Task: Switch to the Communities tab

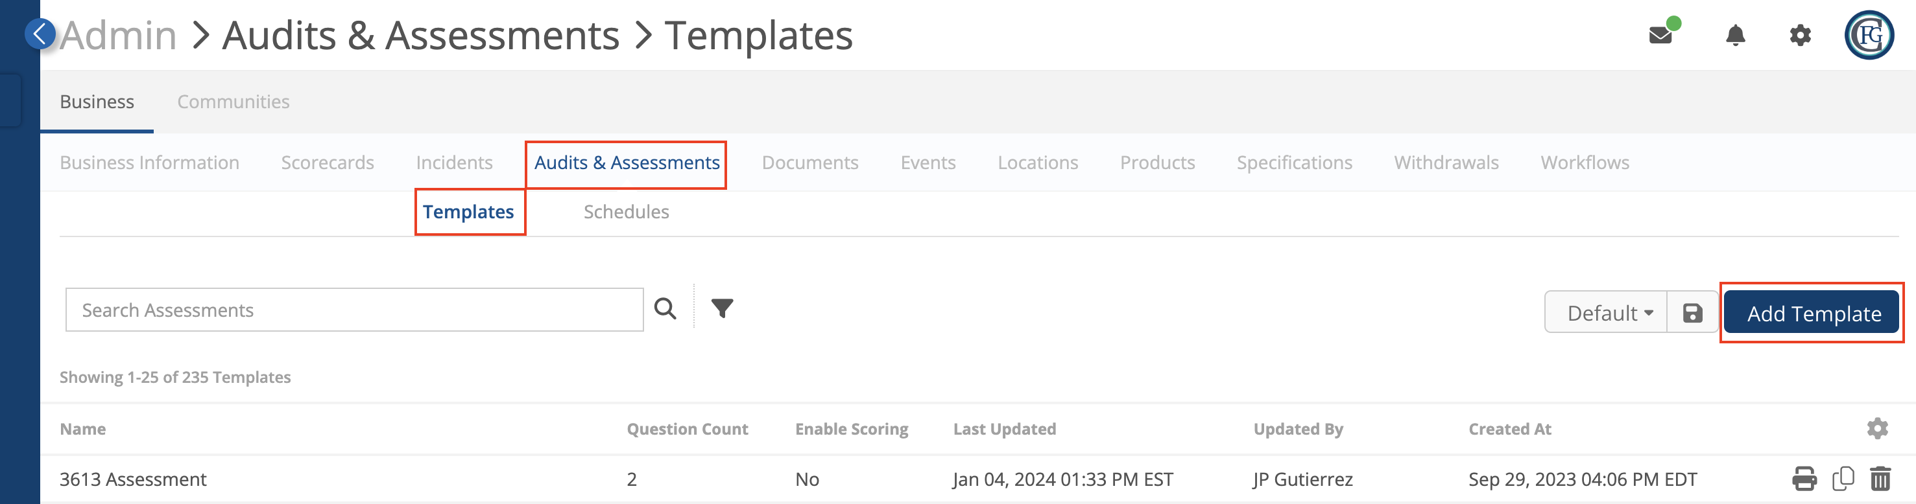Action: click(x=233, y=102)
